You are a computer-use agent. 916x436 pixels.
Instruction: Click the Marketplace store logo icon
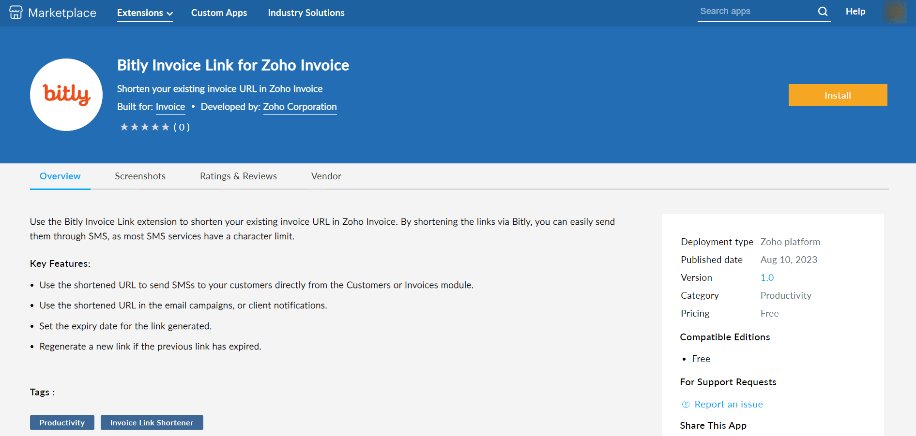pyautogui.click(x=15, y=13)
